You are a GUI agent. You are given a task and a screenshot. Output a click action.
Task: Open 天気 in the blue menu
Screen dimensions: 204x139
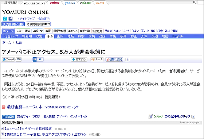(144, 36)
